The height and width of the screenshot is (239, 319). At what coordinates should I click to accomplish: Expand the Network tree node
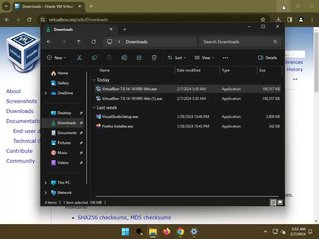pyautogui.click(x=45, y=193)
